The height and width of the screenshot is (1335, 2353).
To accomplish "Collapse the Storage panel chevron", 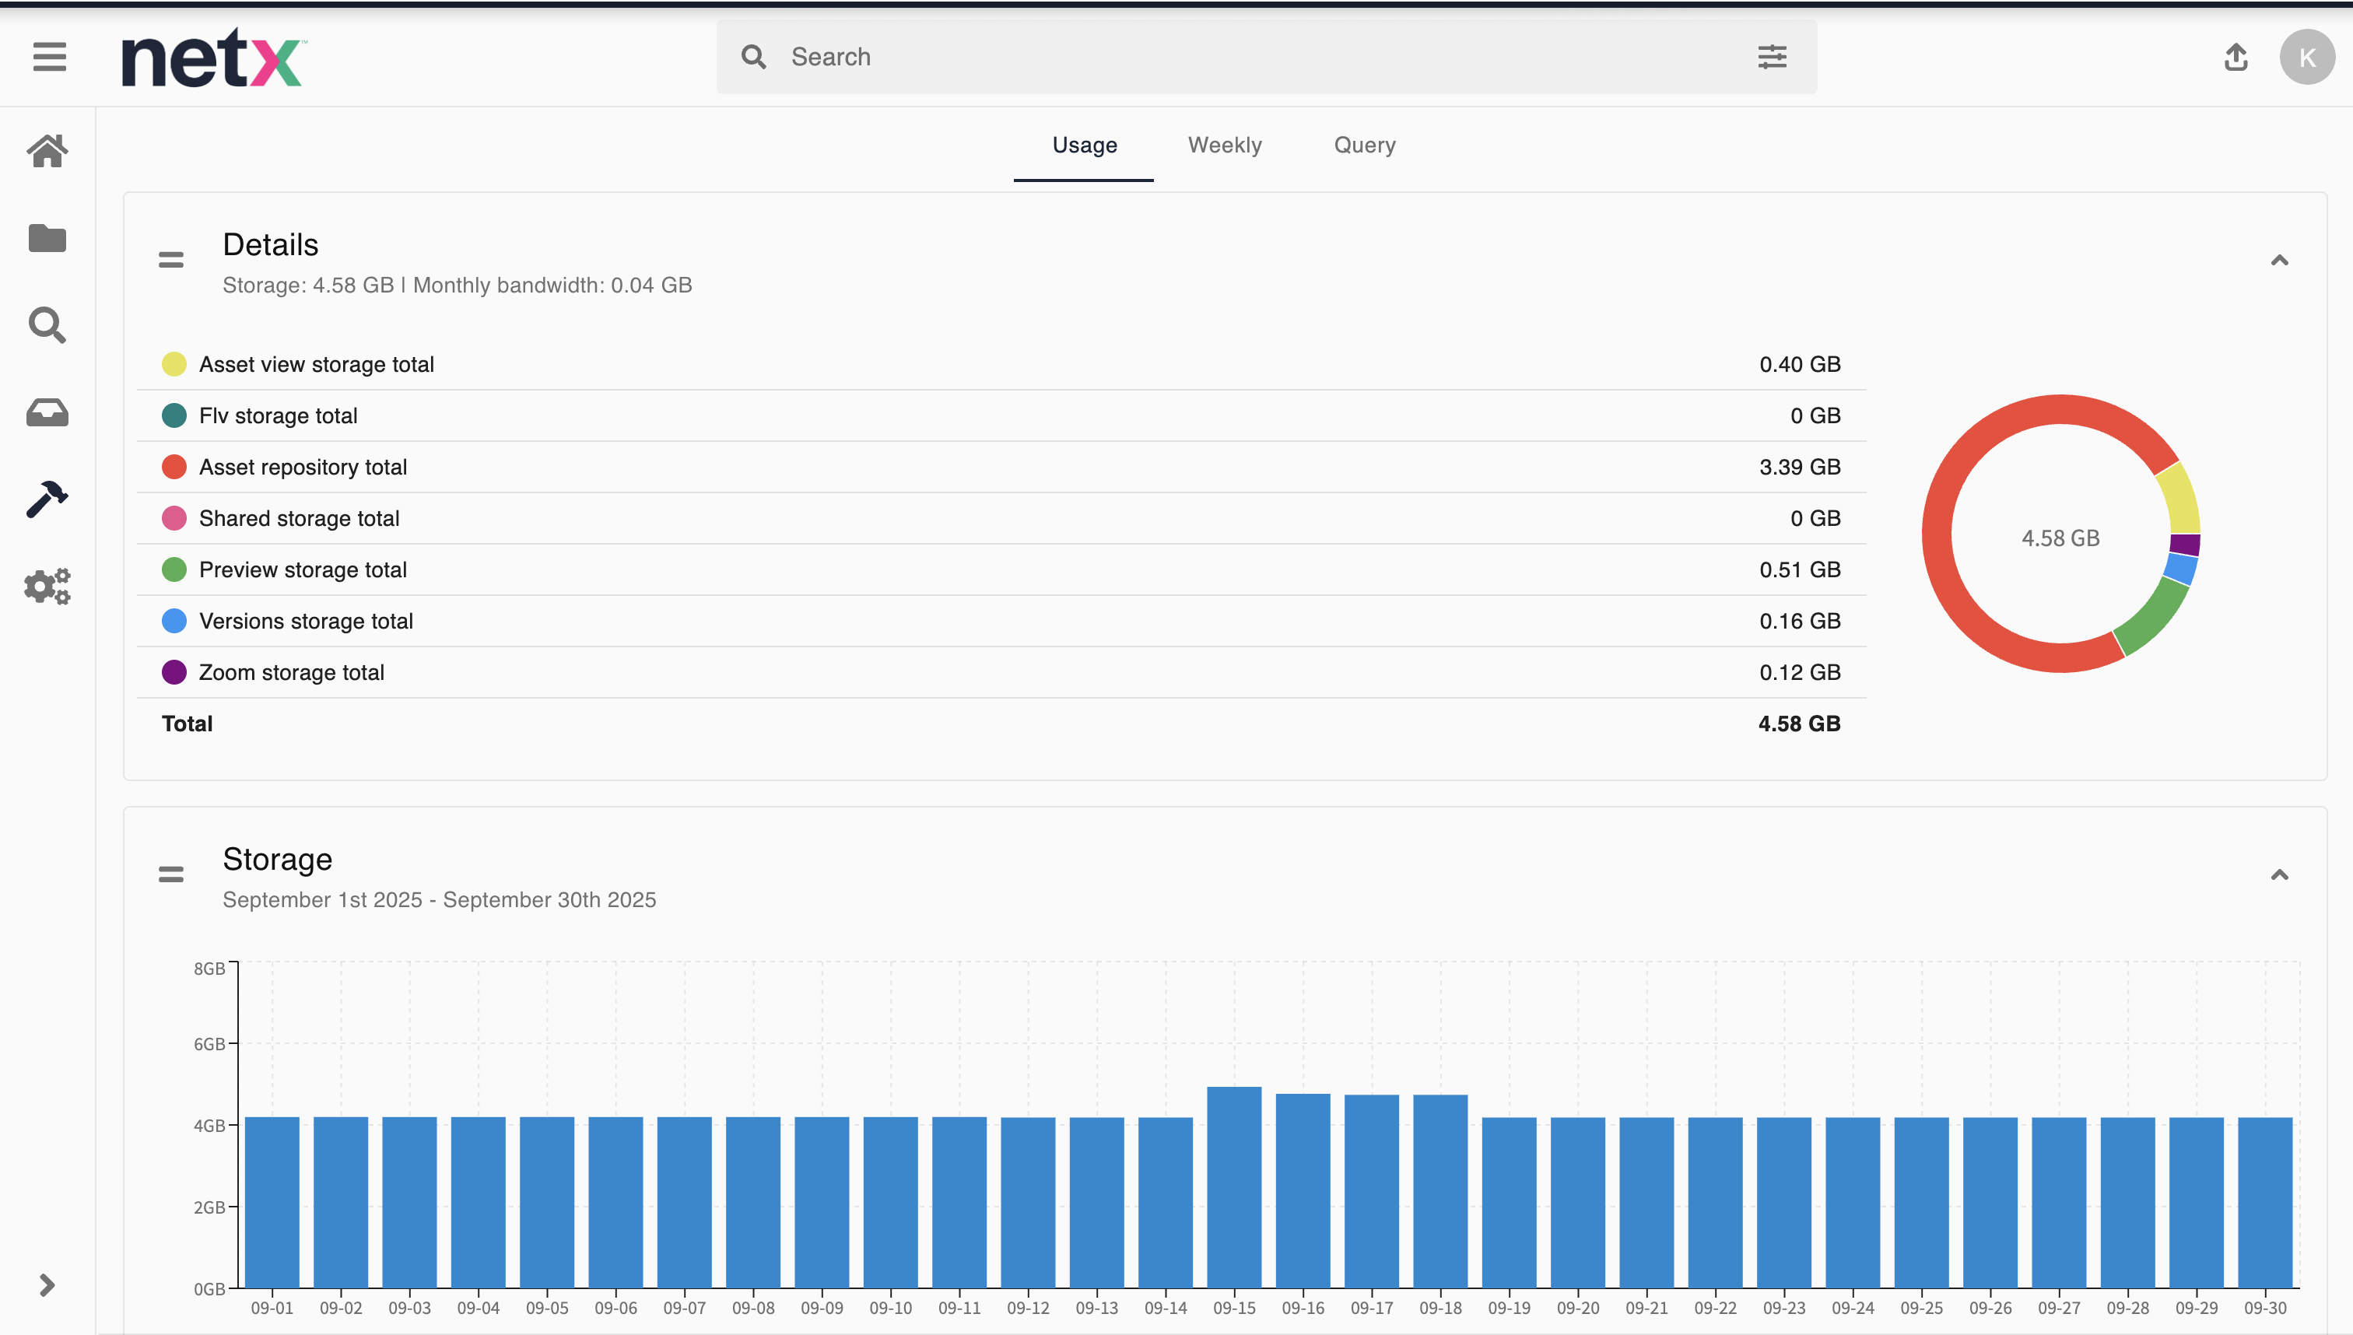I will [2279, 874].
